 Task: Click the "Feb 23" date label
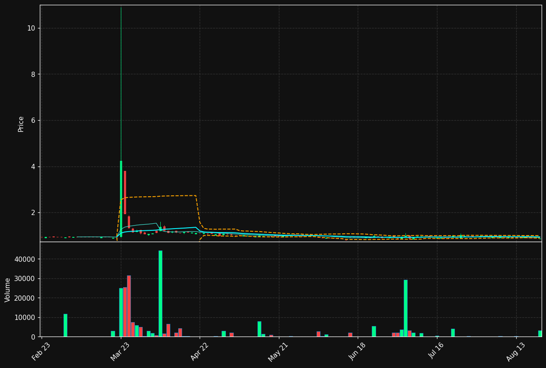pos(41,351)
